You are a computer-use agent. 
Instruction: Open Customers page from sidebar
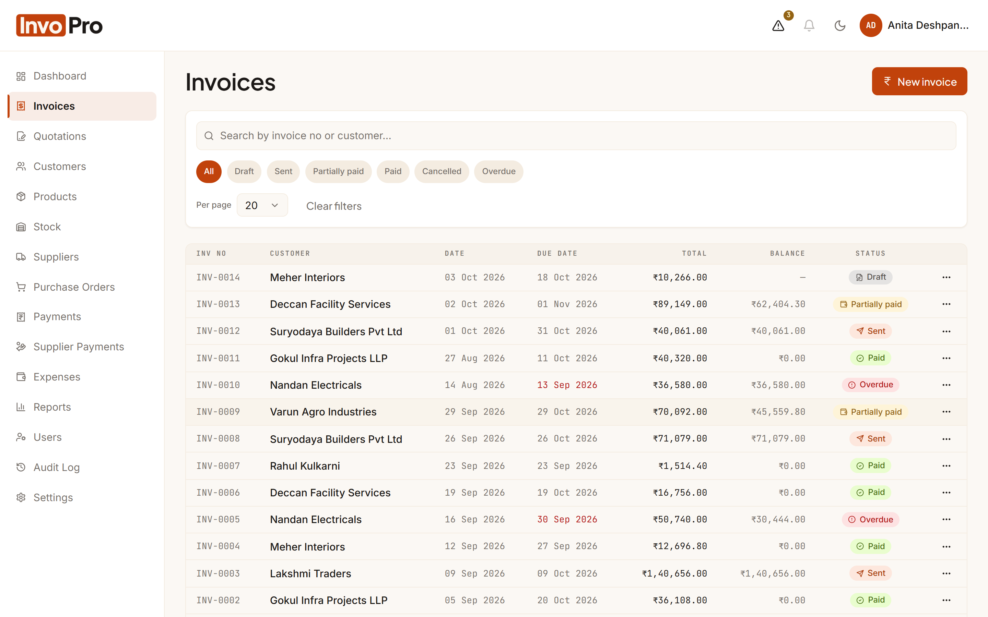pyautogui.click(x=82, y=167)
